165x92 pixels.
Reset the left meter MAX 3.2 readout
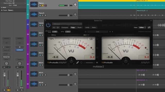point(89,57)
